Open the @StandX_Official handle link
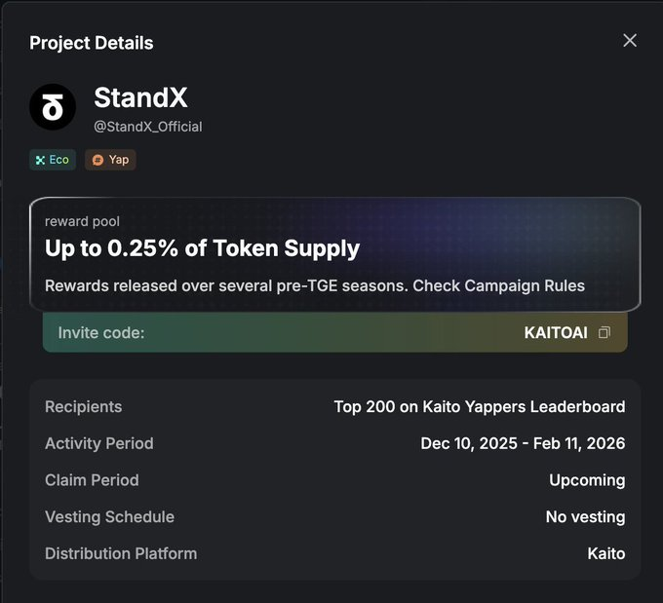The width and height of the screenshot is (663, 603). (148, 127)
